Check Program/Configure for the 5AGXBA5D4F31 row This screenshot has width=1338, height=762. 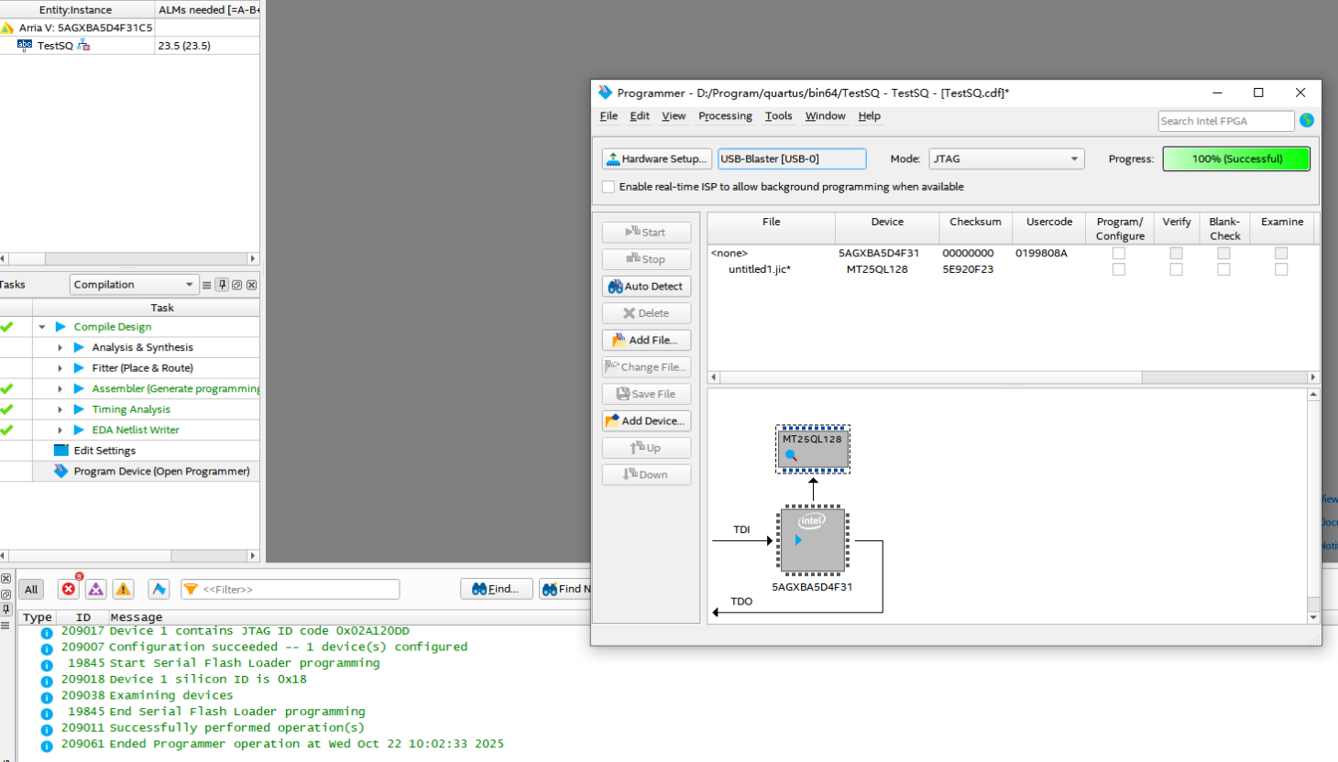[1119, 253]
